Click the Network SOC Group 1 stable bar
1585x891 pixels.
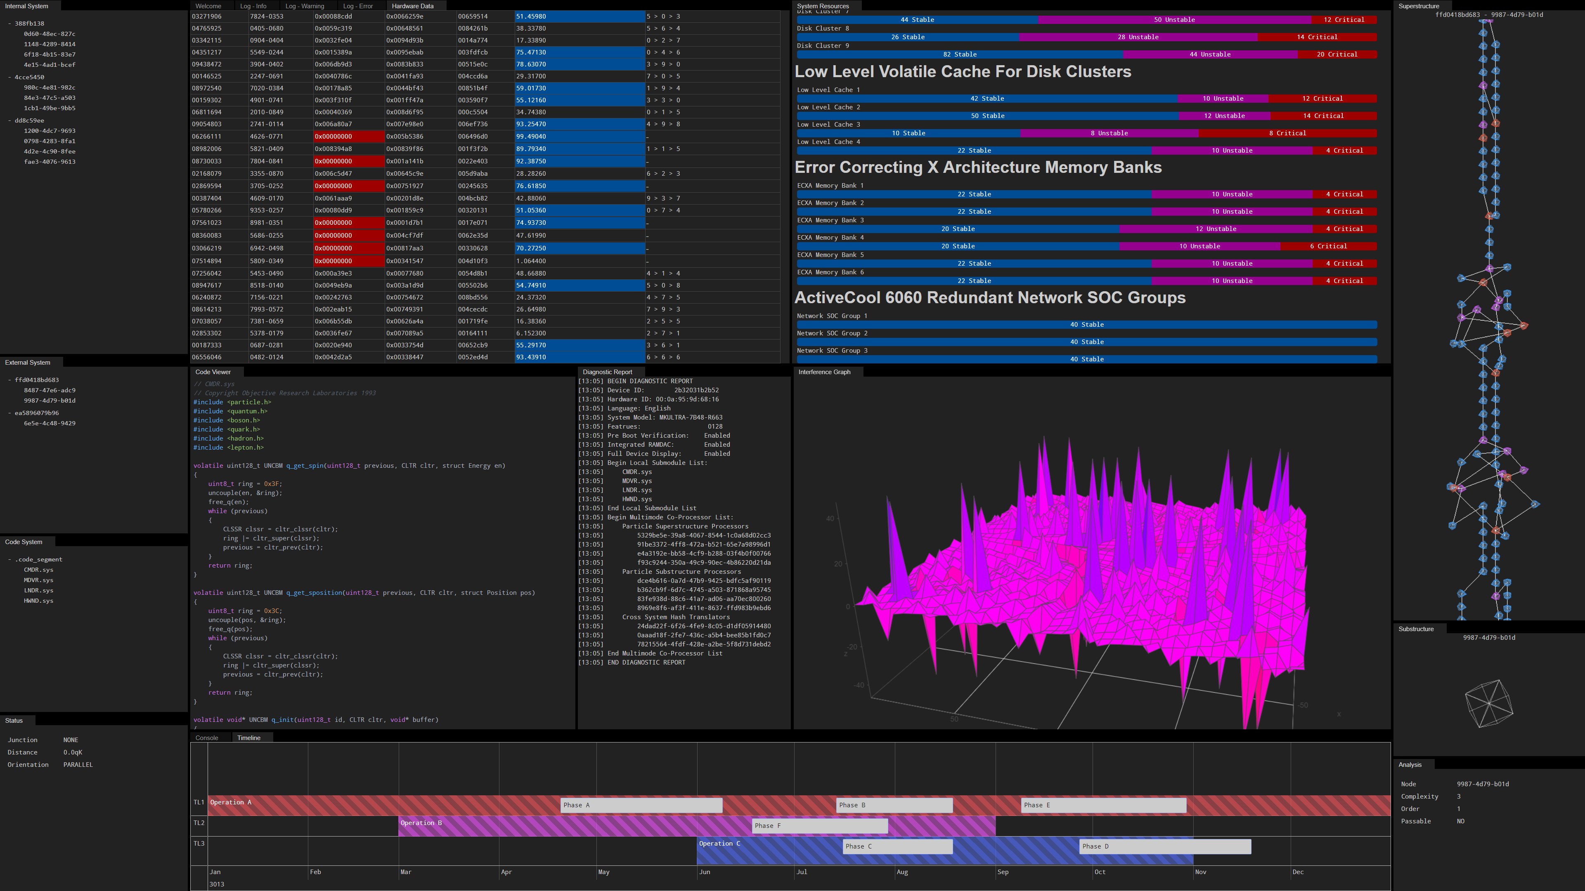(1087, 325)
